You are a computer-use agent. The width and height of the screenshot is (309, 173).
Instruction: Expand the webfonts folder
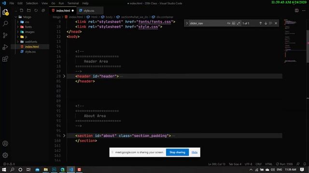tap(18, 42)
